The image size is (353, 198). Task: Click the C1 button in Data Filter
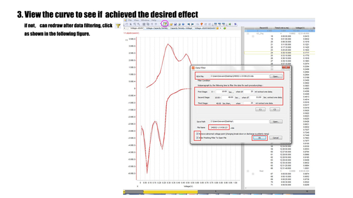click(x=260, y=110)
